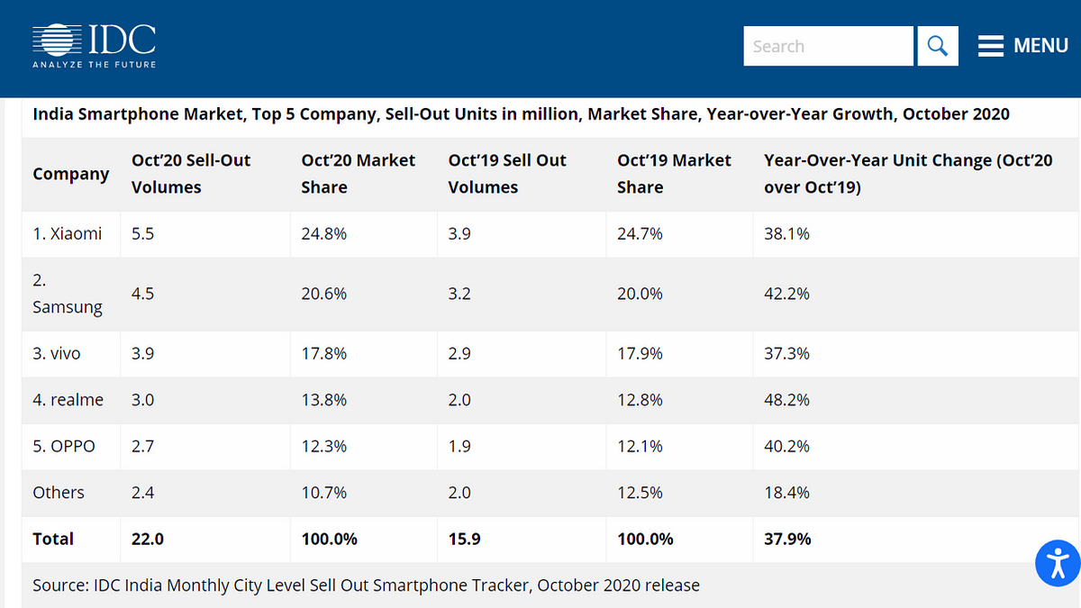Click realme's Oct'19 share '12.8%'

[640, 400]
